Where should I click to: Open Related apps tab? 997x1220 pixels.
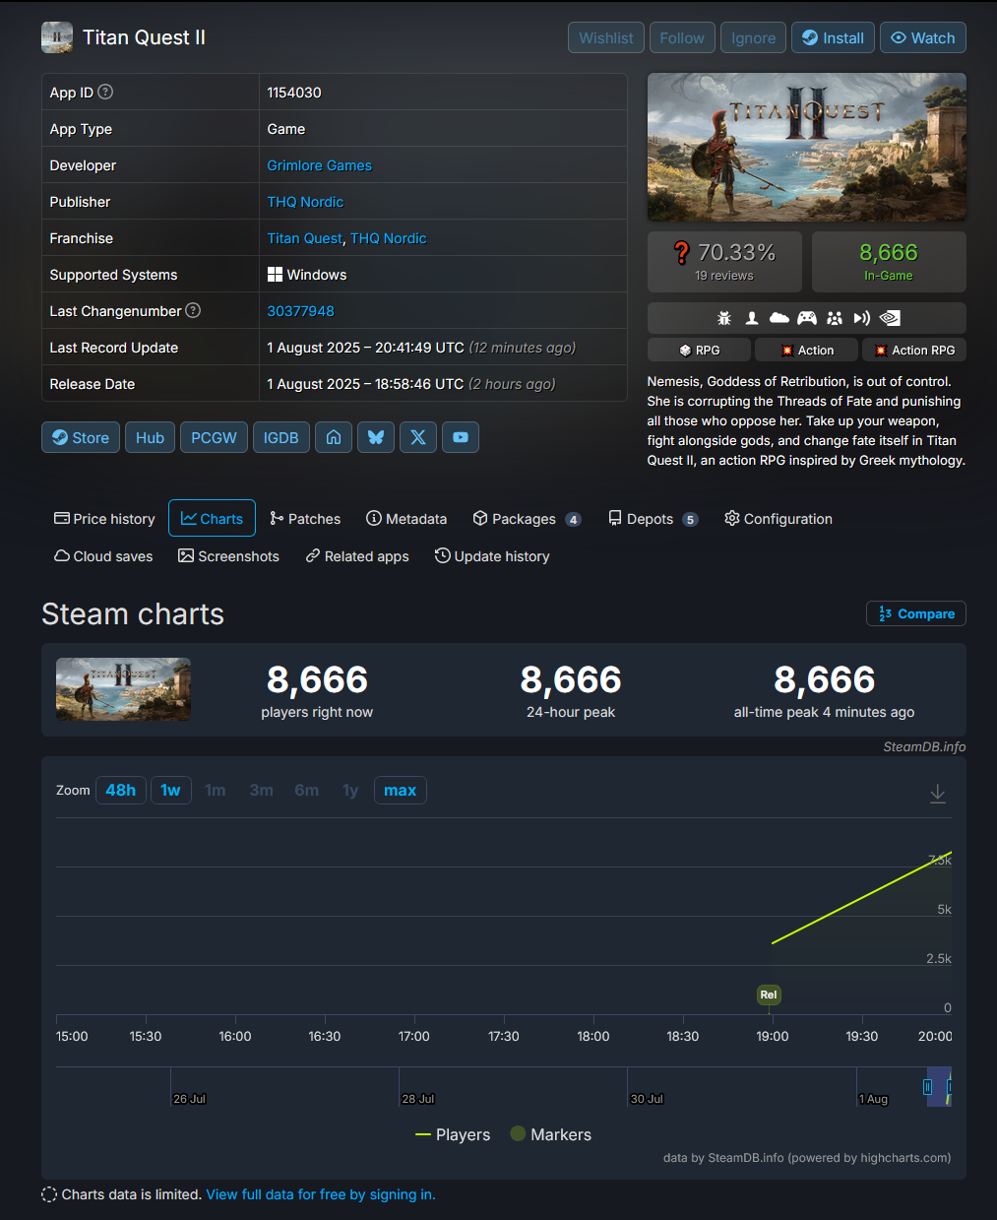357,556
